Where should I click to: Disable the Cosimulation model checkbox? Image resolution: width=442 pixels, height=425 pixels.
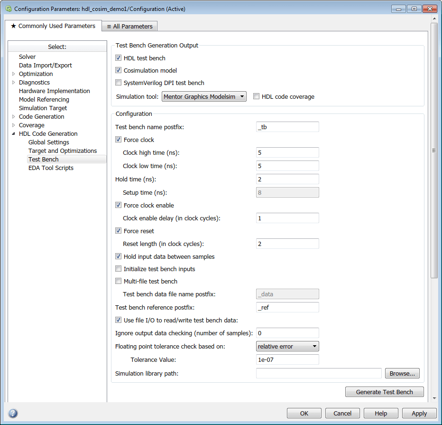(119, 70)
